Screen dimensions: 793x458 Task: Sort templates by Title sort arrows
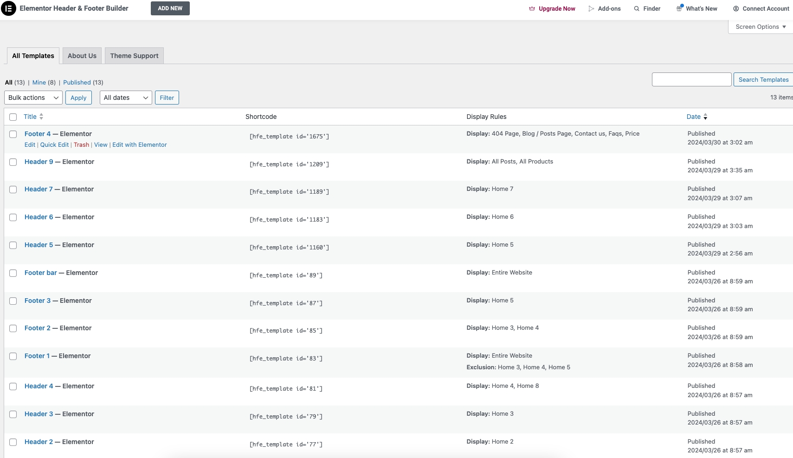coord(41,117)
